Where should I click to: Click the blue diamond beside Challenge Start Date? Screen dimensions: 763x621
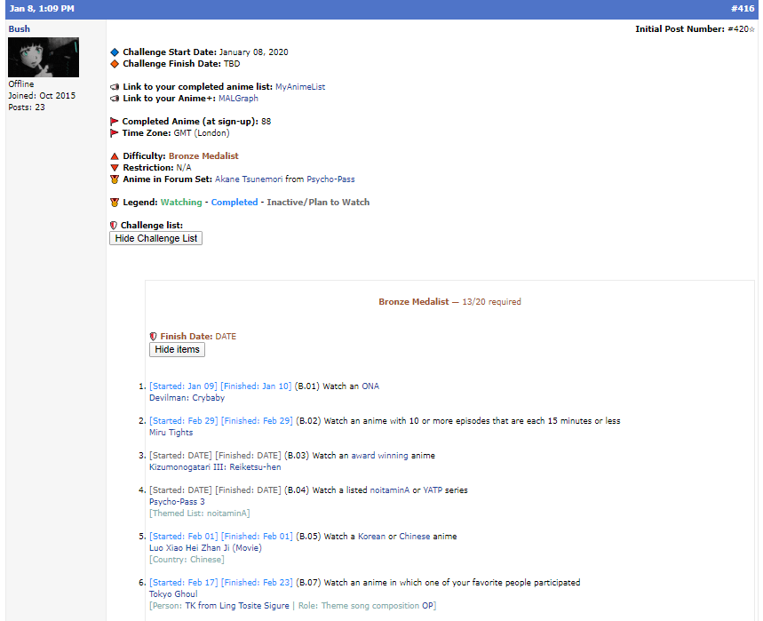pos(115,52)
